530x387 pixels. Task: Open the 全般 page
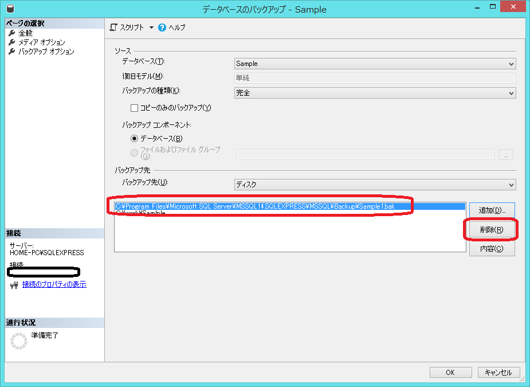(26, 33)
